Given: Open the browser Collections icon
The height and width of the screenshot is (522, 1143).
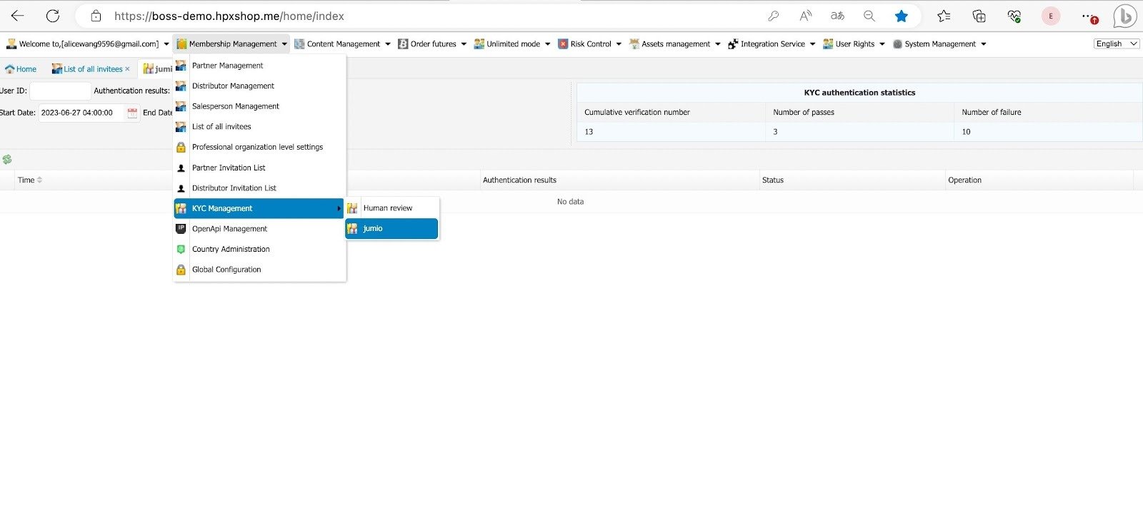Looking at the screenshot, I should [x=979, y=16].
